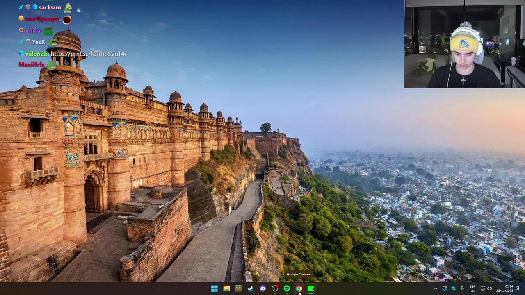Click the username jmica in chat
Screen dimensions: 525x295
tap(33, 31)
